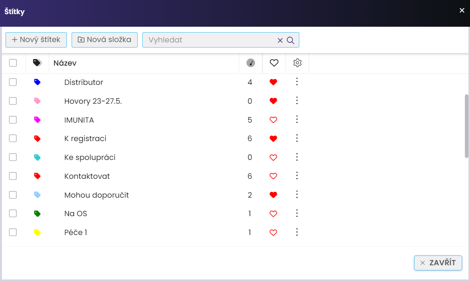Open options menu for Mohou doporučit
Screen dimensions: 470x281
297,195
